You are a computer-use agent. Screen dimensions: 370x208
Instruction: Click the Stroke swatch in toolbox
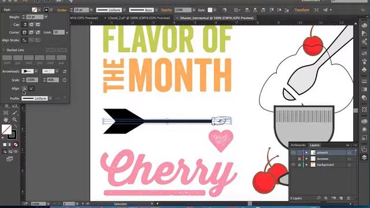tap(12, 135)
